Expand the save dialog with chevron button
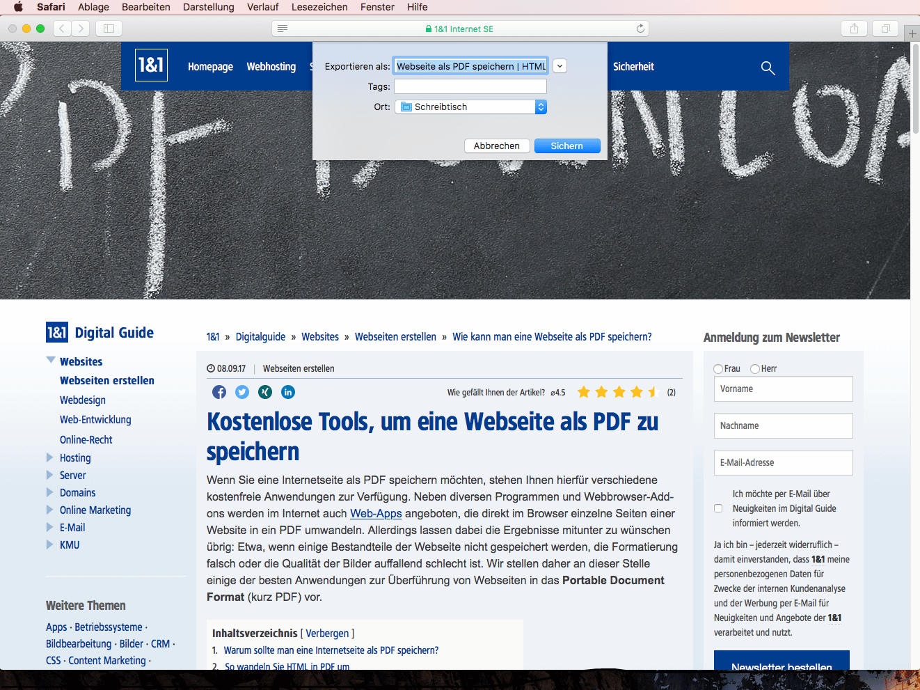The image size is (920, 690). tap(560, 66)
